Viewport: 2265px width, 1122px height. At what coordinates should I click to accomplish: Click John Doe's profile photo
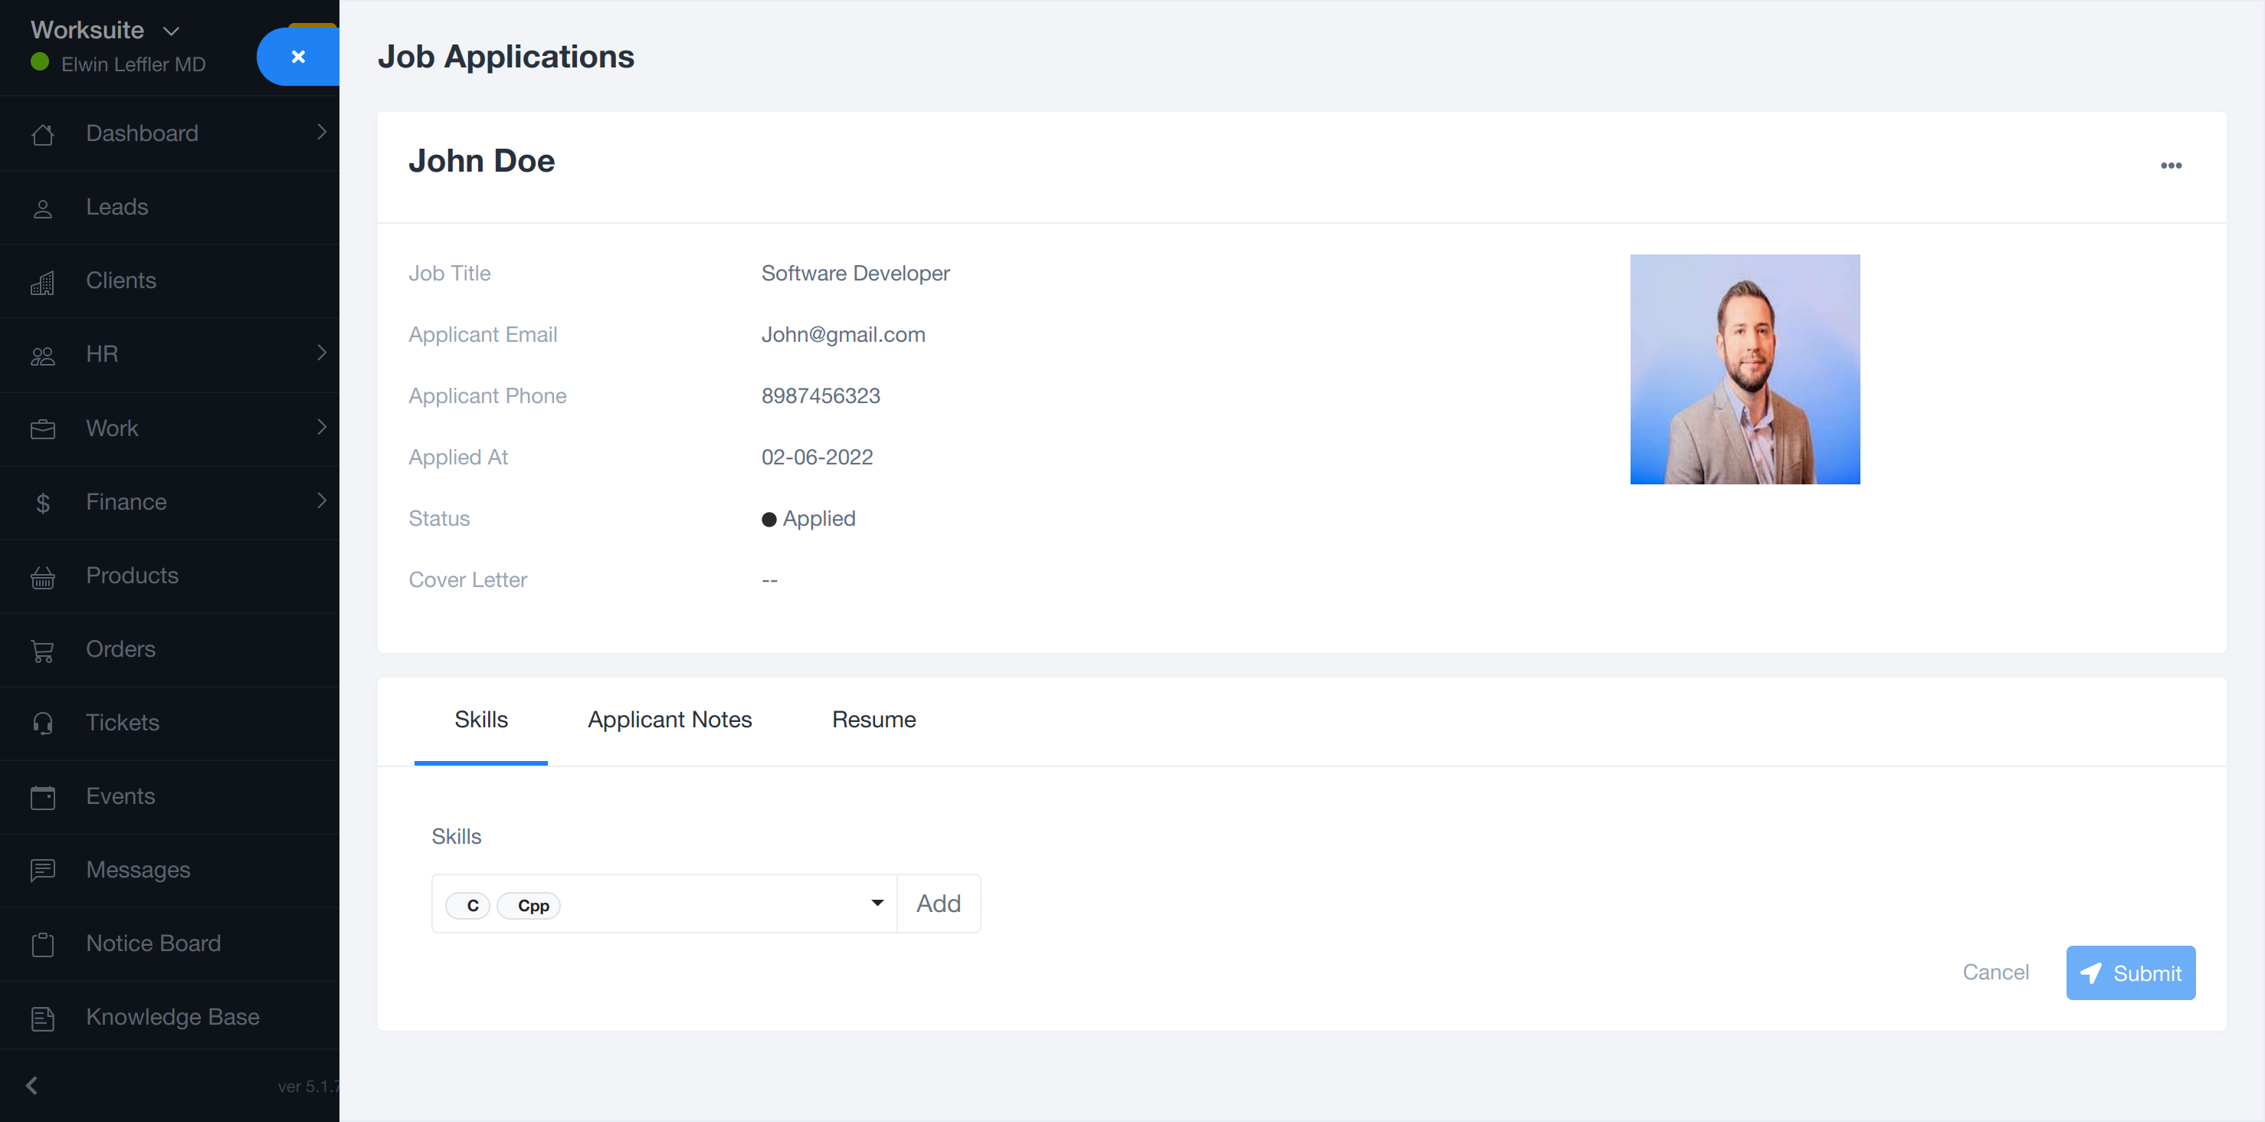coord(1745,369)
